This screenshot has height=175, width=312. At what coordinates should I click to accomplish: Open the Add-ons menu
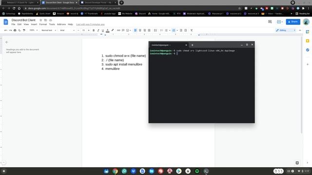[x=61, y=24]
